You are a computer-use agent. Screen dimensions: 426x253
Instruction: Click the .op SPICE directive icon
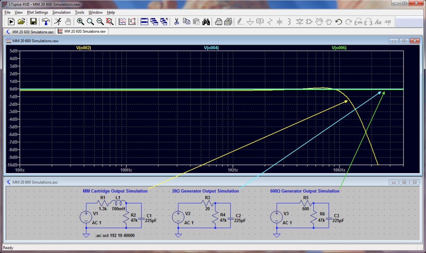point(388,22)
